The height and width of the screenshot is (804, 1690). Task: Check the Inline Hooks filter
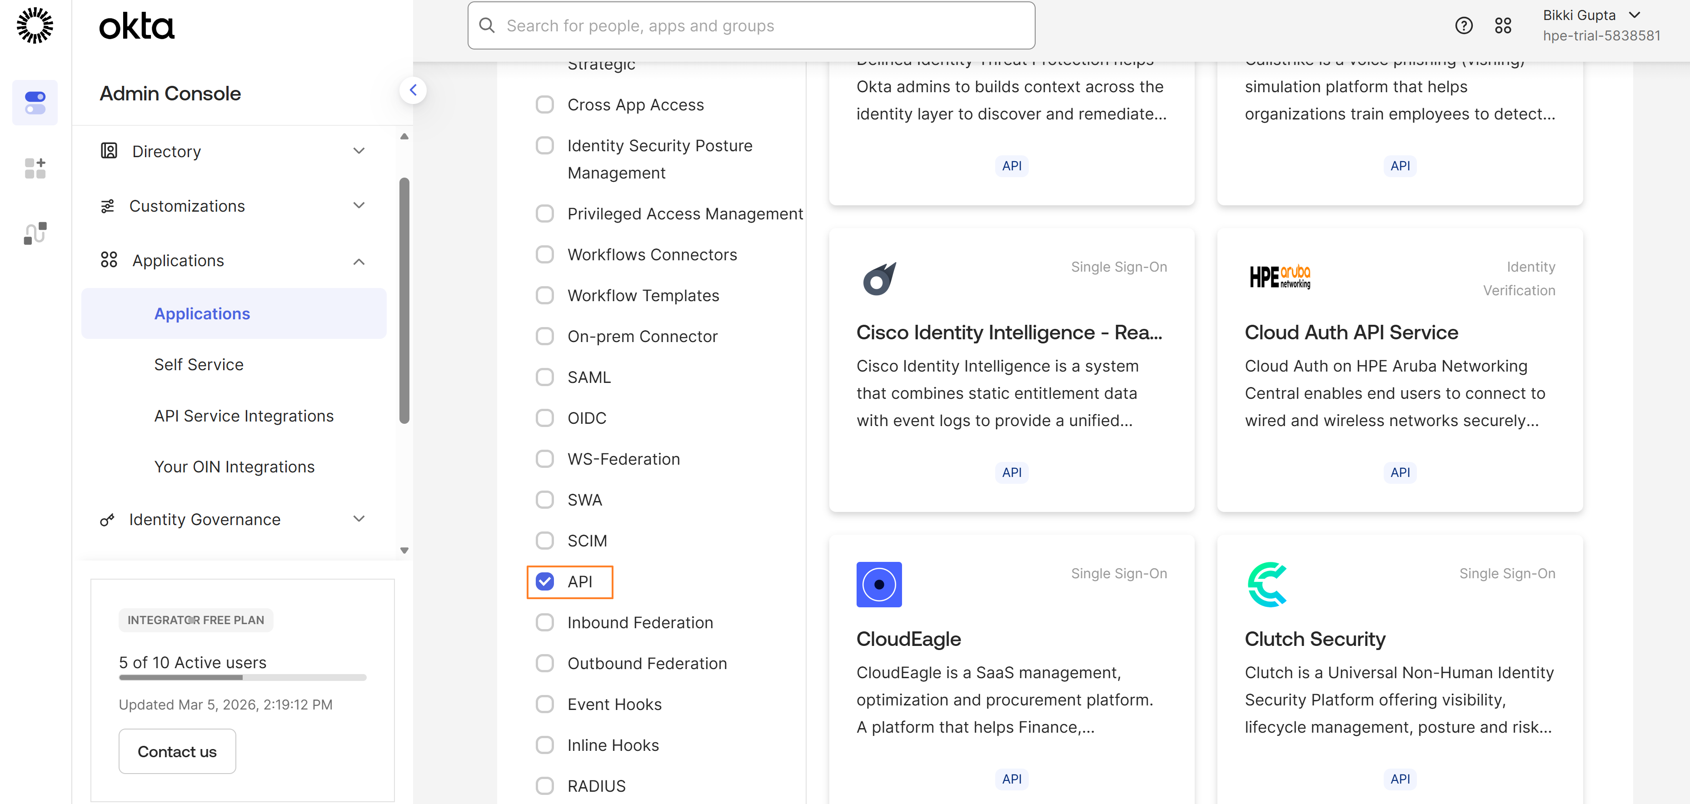click(544, 745)
